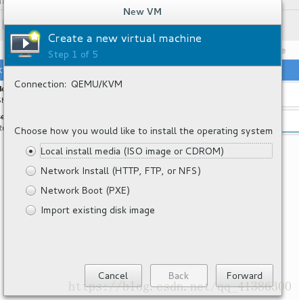Click the blue highlighted row behind the dialog
This screenshot has height=300, width=299.
290,70
